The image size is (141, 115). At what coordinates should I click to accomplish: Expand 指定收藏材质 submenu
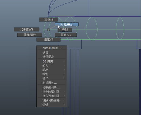click(x=52, y=92)
